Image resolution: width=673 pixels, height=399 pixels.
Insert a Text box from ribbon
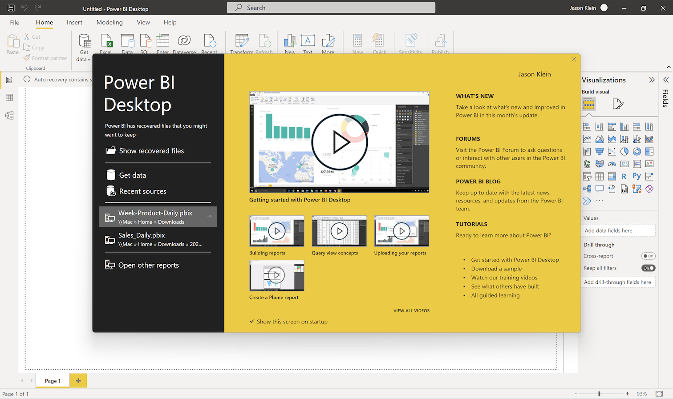pos(308,44)
